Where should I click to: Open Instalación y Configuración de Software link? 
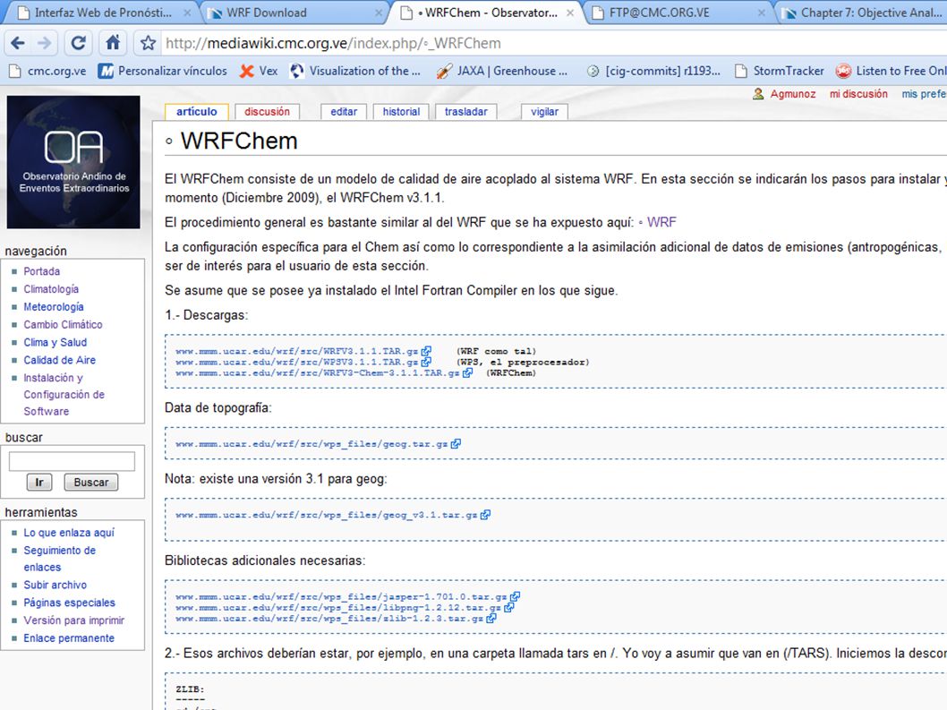point(64,394)
